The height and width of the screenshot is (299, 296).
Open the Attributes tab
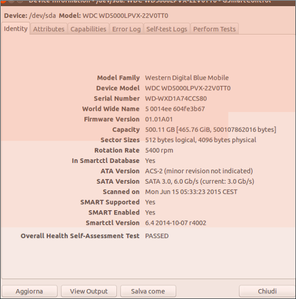pos(49,29)
